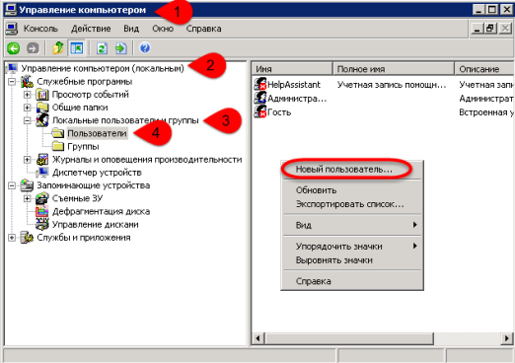Click the blue Help question mark icon
The width and height of the screenshot is (515, 363).
[145, 48]
